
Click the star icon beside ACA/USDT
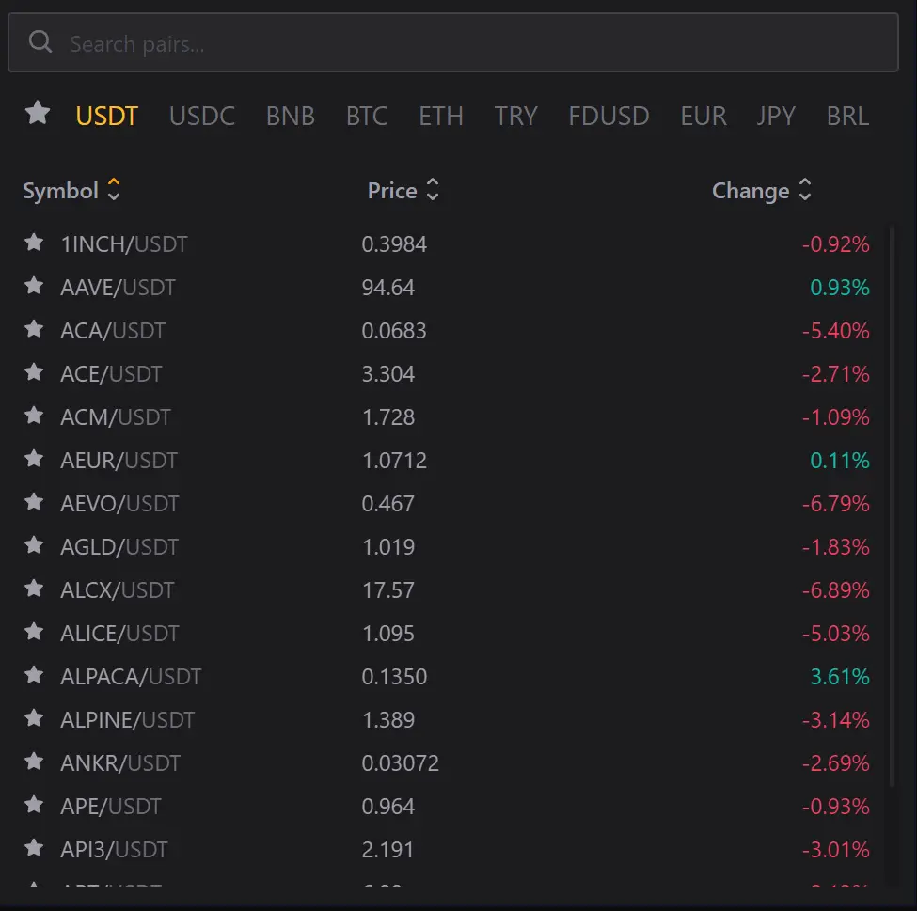click(x=34, y=330)
